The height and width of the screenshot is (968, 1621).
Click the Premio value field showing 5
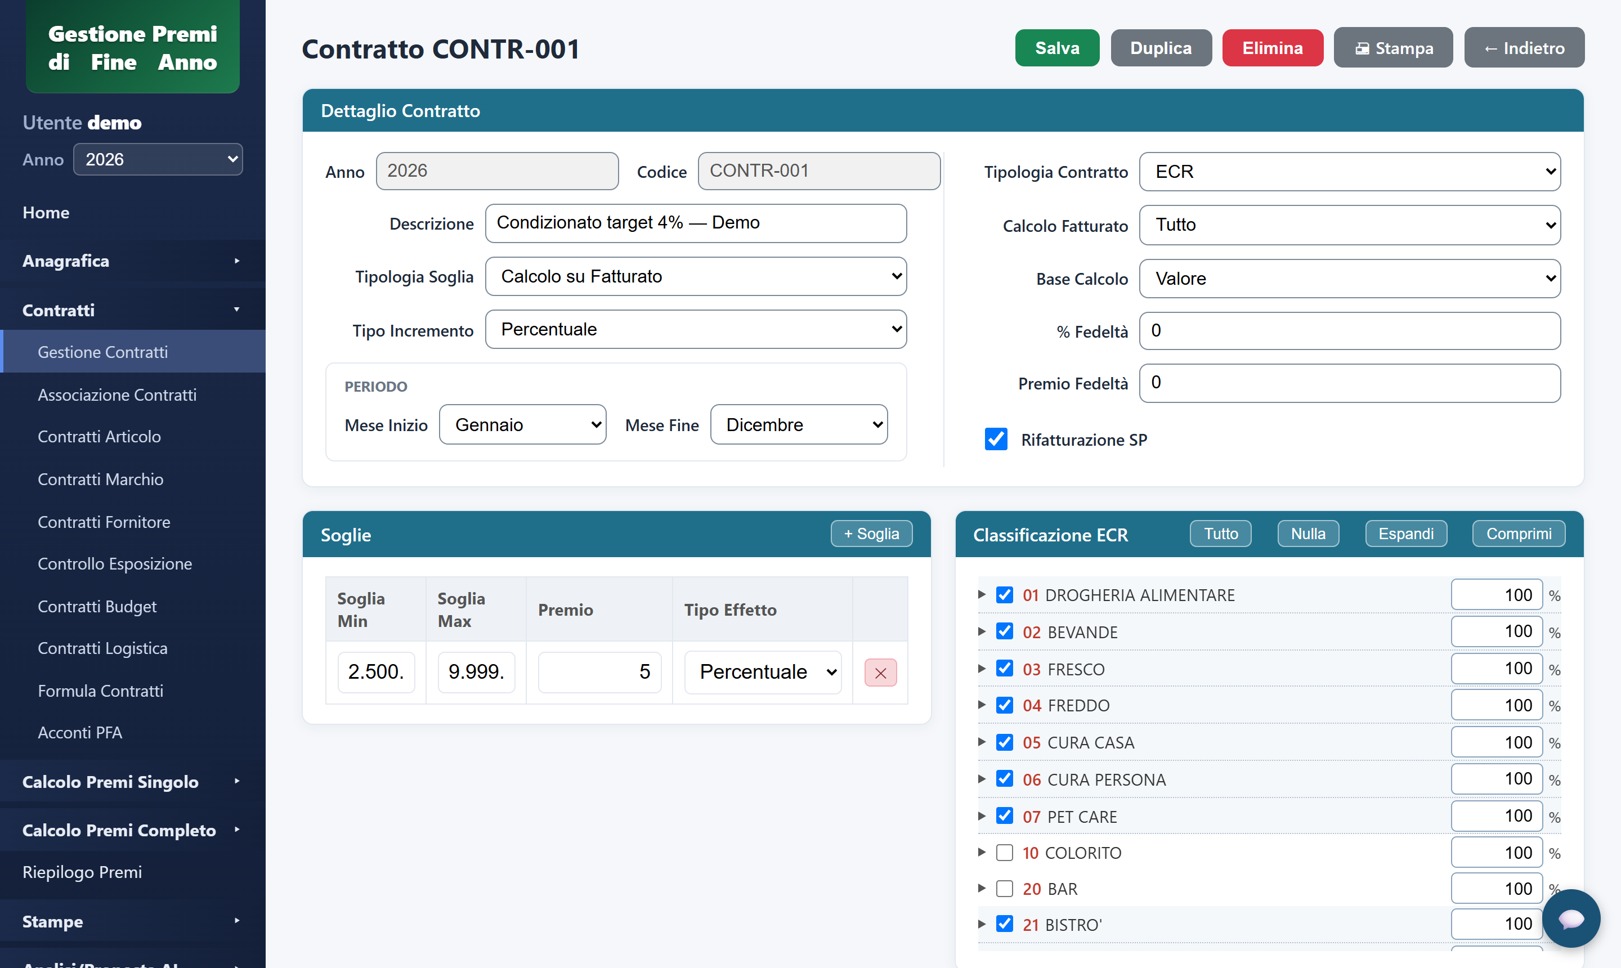click(x=599, y=672)
